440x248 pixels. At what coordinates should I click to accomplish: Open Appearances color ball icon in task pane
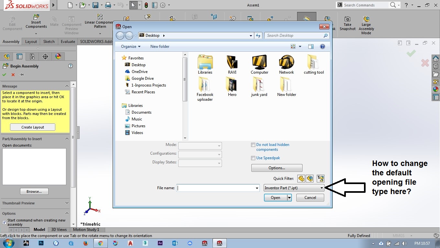click(436, 89)
